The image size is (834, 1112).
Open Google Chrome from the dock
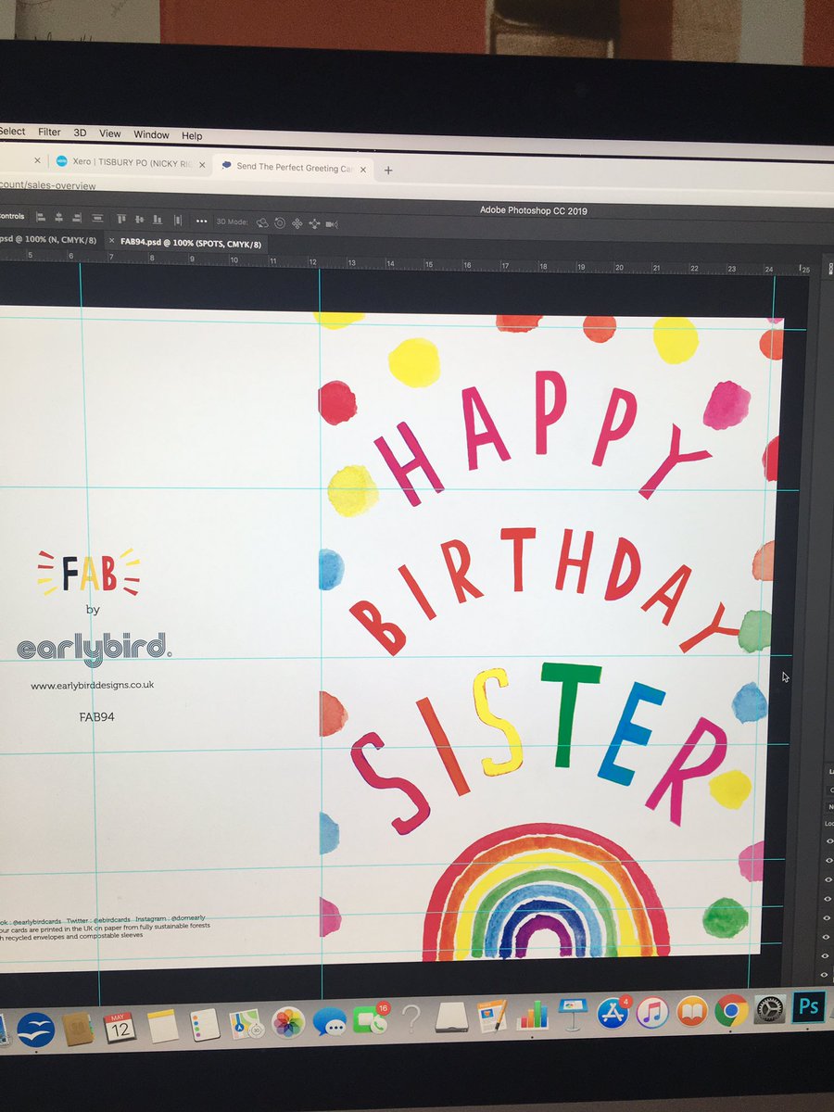pos(730,1010)
